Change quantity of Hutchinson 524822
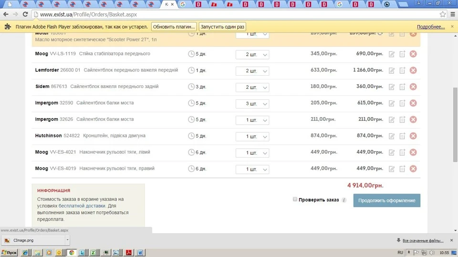Screen dimensions: 458x257 [252, 137]
